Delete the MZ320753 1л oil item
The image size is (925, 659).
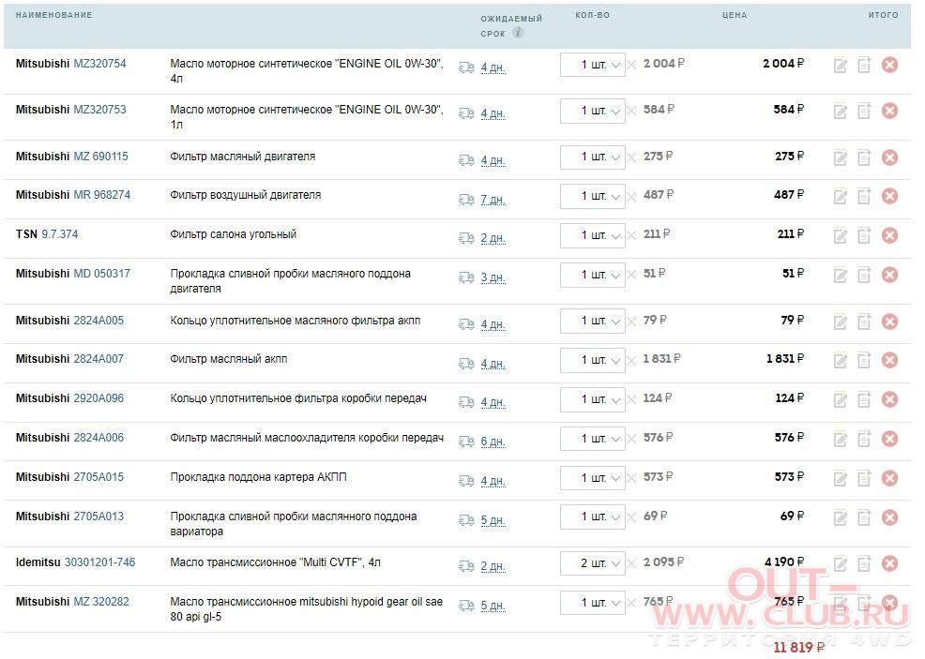point(889,111)
